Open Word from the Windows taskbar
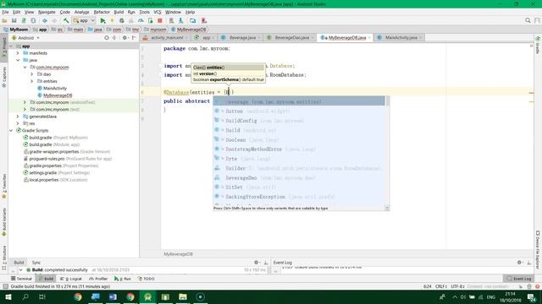542x304 pixels. click(x=113, y=296)
